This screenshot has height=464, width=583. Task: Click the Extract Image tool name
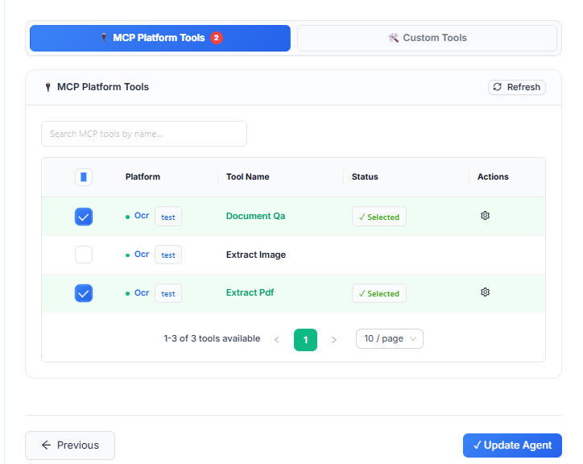click(x=256, y=255)
